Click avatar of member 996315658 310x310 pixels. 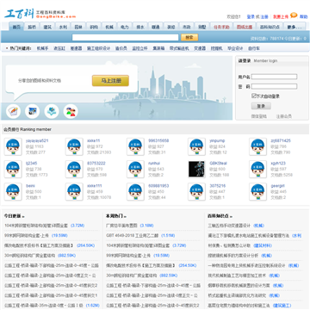(135, 146)
